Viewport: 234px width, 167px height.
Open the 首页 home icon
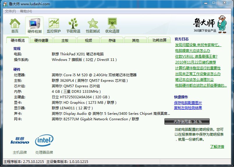pos(15,26)
